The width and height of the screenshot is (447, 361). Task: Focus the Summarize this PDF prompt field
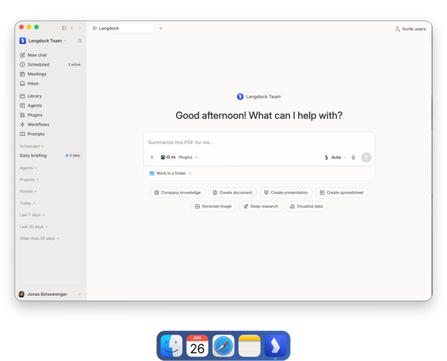pos(259,142)
